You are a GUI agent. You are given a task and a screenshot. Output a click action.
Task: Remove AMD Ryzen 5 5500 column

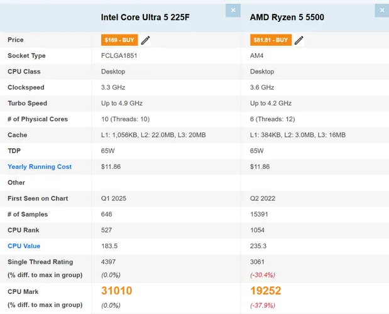pos(382,11)
